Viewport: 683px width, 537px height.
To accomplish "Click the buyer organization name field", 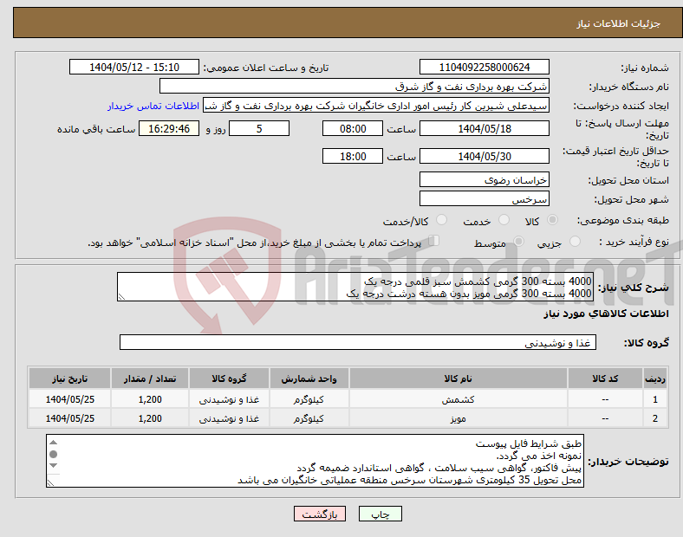I will [355, 86].
